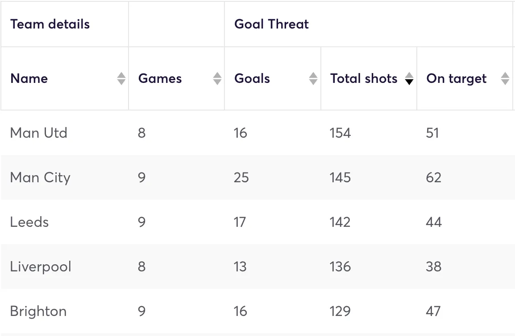Select the Goal Threat header section
This screenshot has height=336, width=515.
271,25
